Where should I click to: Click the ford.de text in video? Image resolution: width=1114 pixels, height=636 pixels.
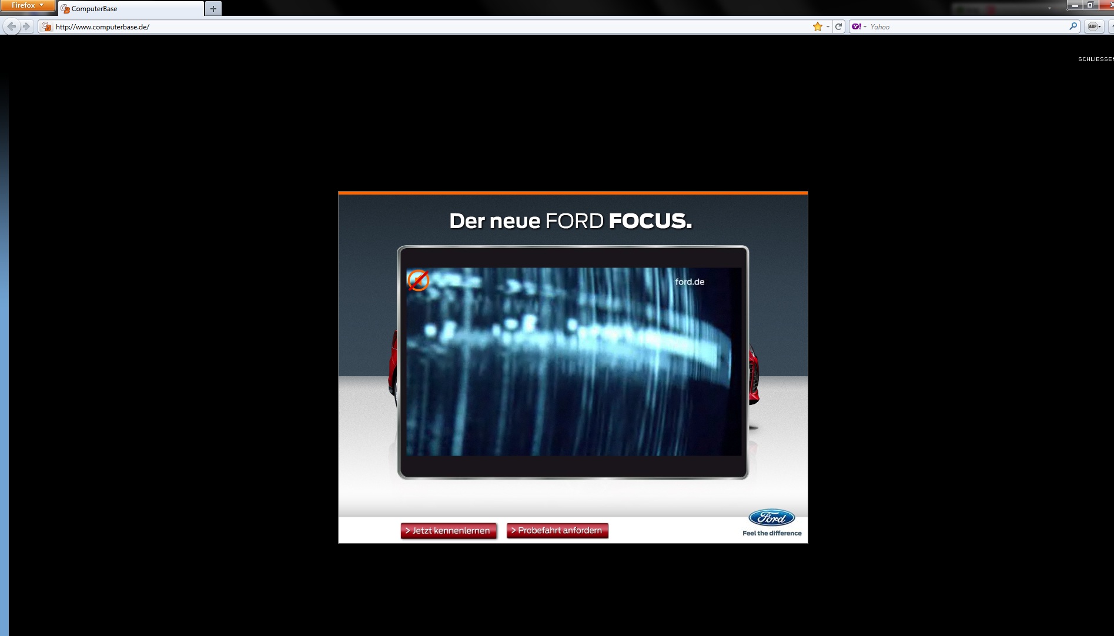(690, 282)
